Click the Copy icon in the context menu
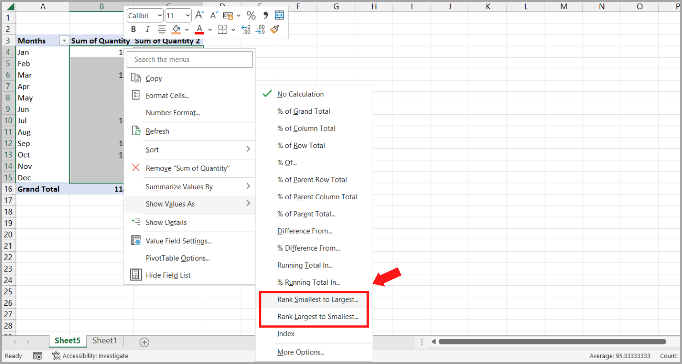Viewport: 682px width, 364px height. [135, 78]
